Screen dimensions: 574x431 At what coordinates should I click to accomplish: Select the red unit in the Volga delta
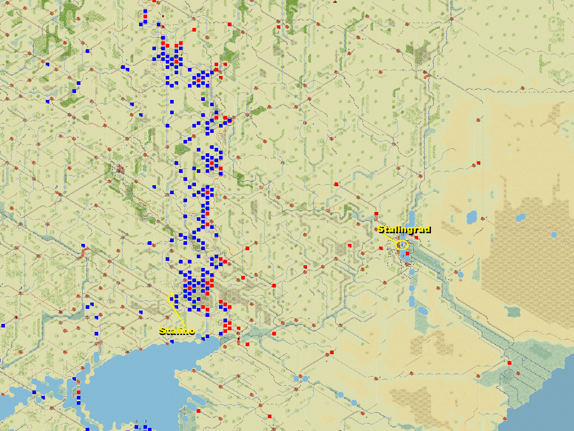(510, 363)
